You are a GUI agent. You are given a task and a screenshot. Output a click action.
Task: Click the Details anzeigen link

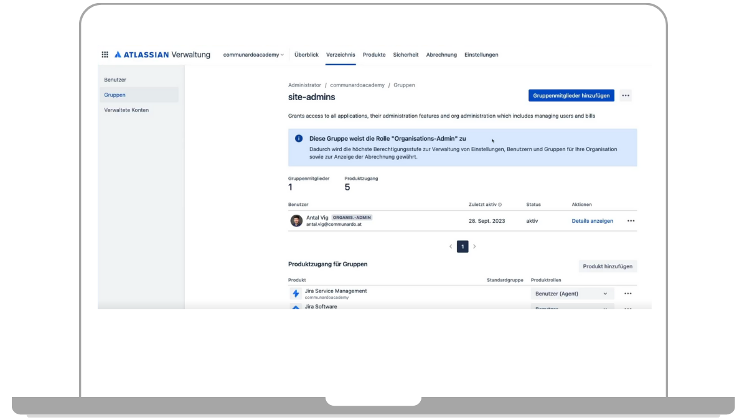click(x=592, y=221)
